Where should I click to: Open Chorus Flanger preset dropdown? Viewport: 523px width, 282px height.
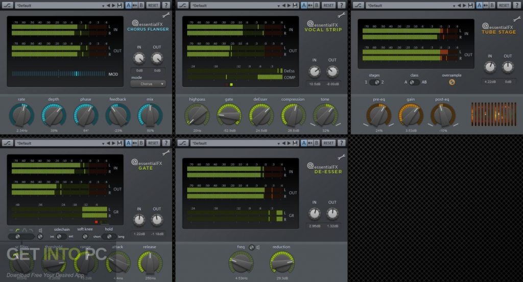103,6
